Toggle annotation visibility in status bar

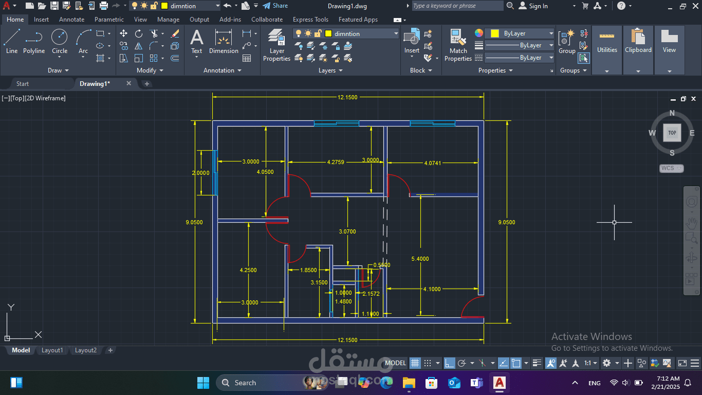point(551,363)
